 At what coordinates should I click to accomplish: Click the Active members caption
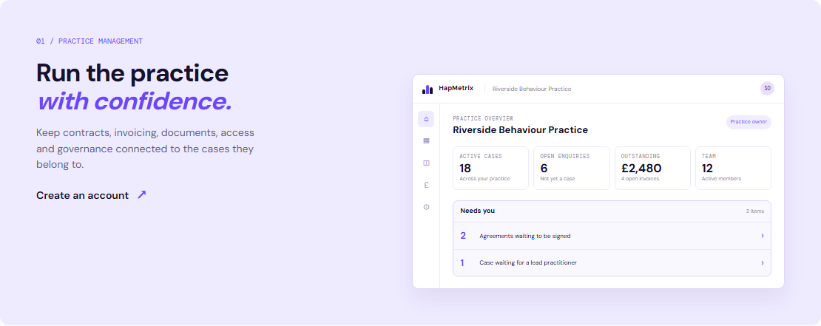(721, 179)
